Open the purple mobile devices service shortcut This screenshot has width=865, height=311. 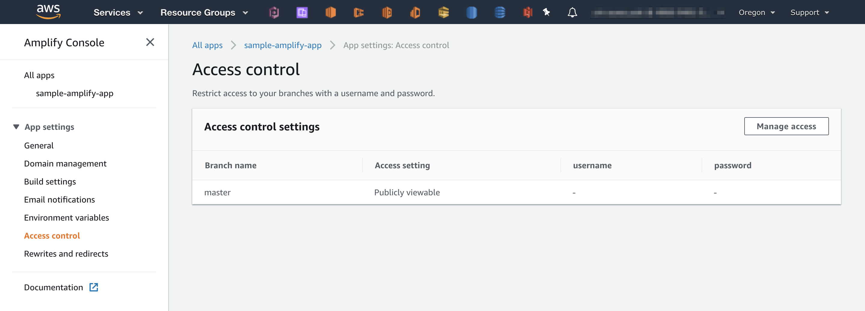click(x=302, y=12)
